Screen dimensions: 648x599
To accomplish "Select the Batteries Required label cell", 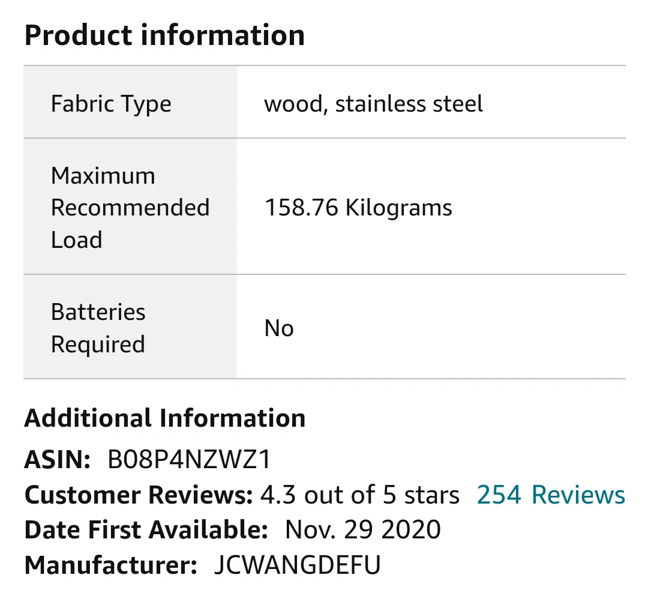I will [130, 327].
